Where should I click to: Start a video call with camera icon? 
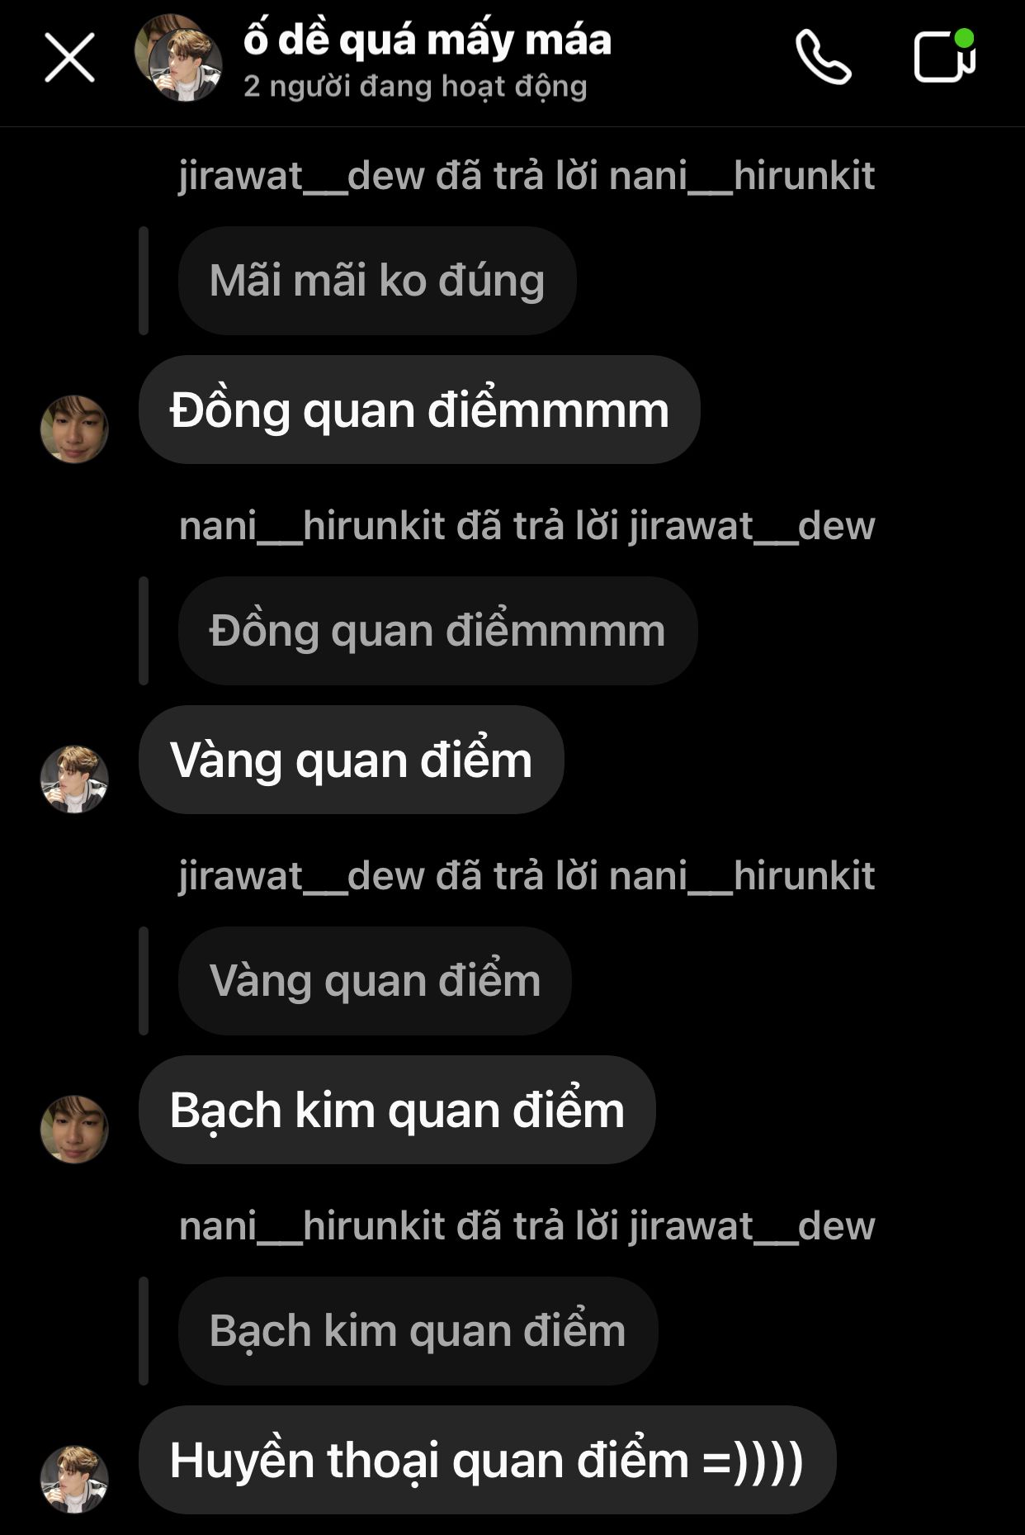pos(945,56)
